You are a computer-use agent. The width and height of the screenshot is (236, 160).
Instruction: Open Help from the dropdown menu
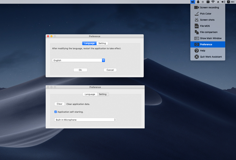(208, 51)
